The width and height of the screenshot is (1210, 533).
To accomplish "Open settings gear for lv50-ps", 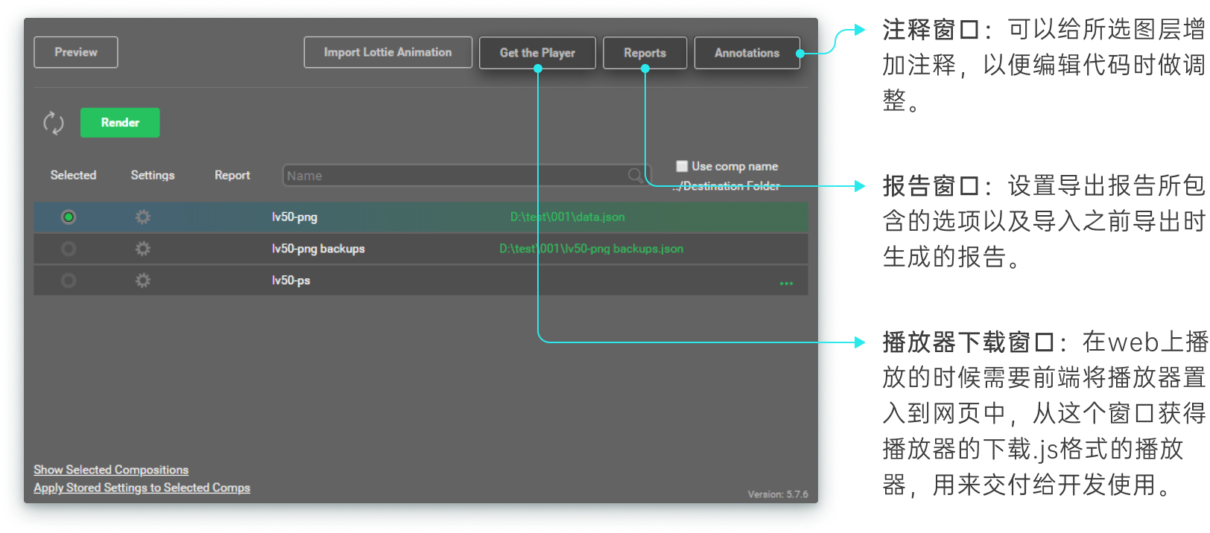I will pos(142,281).
